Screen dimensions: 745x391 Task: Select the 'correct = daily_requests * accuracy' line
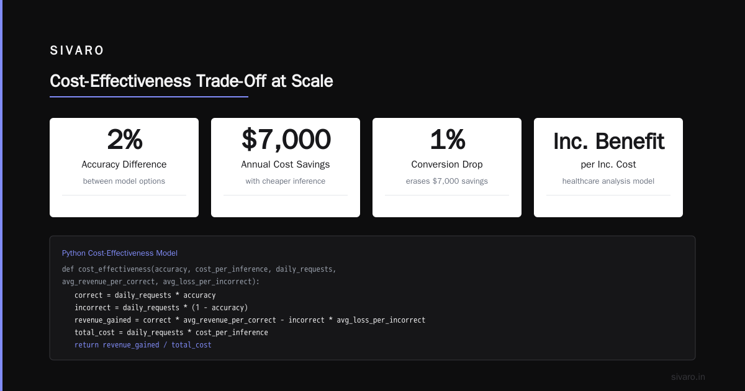145,295
